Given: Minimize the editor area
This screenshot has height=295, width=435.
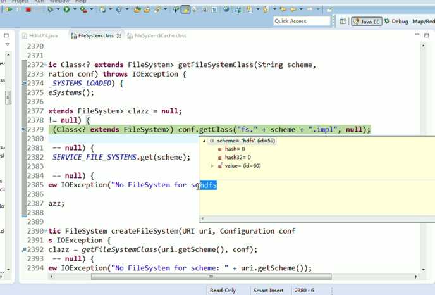Looking at the screenshot, I should [x=417, y=34].
